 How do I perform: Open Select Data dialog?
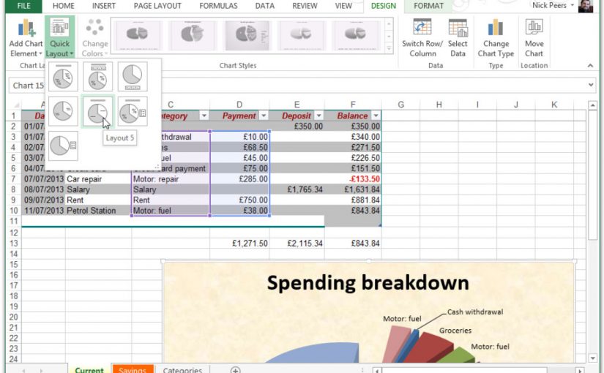point(458,38)
